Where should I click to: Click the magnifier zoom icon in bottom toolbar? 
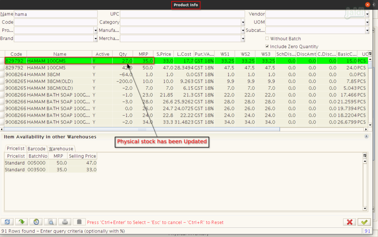coord(51,222)
